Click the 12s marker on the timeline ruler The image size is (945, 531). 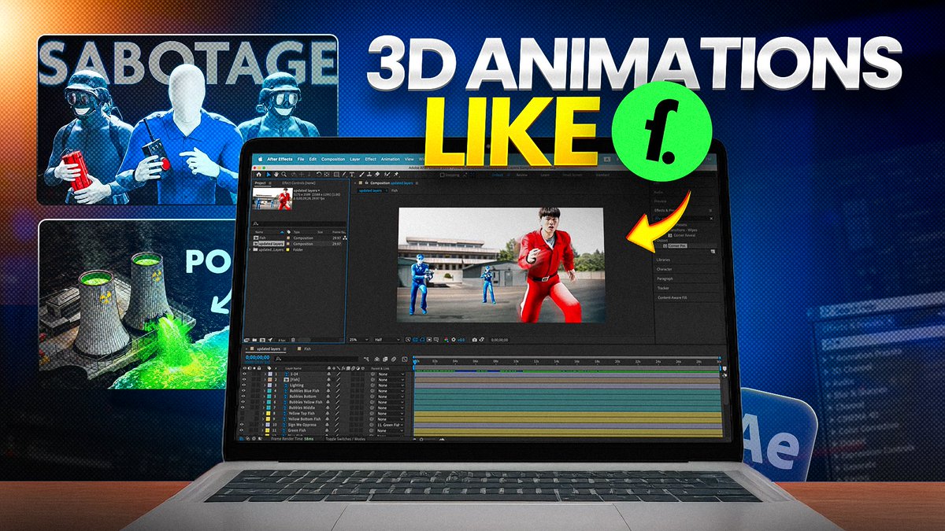(536, 360)
